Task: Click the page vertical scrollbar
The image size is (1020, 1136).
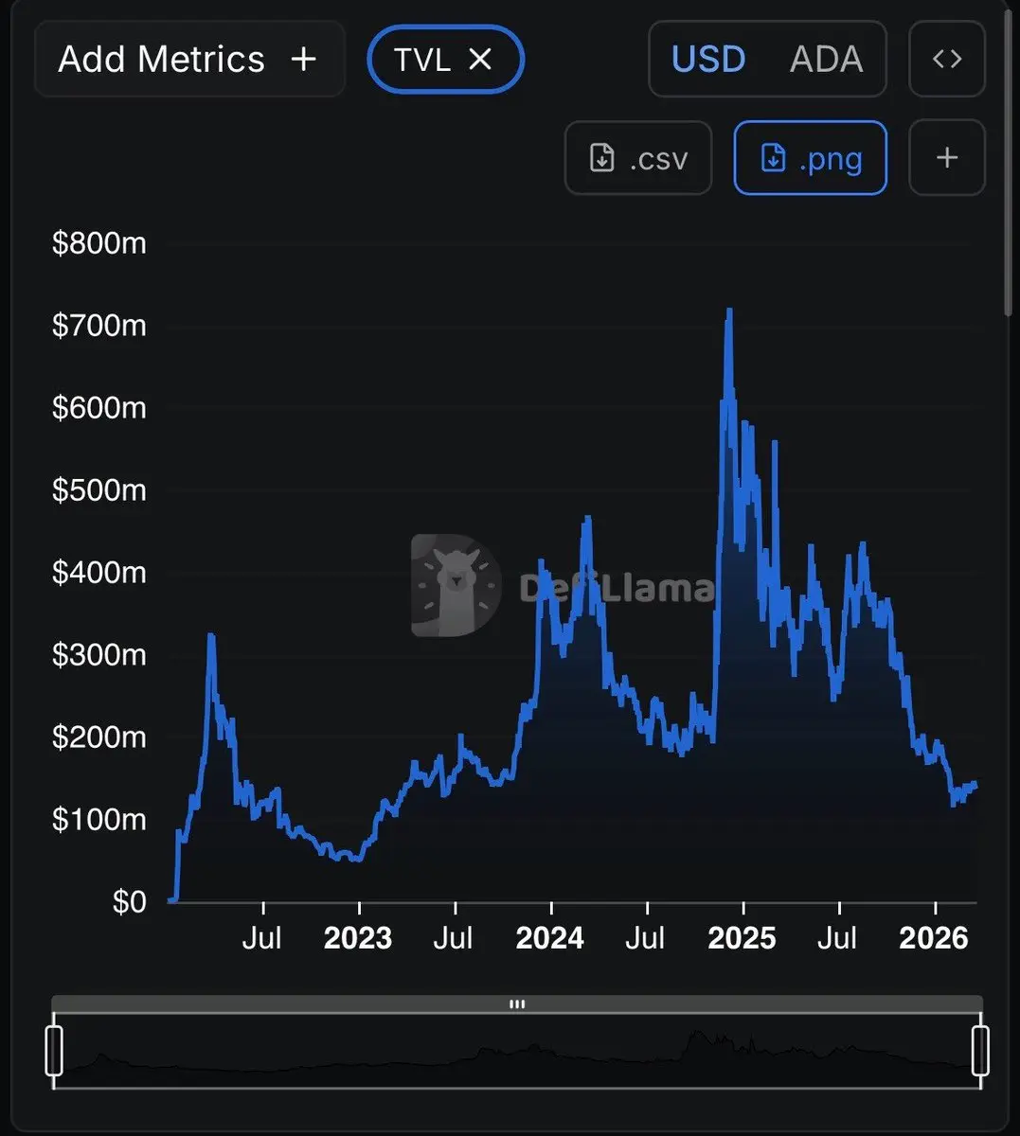Action: [1011, 161]
